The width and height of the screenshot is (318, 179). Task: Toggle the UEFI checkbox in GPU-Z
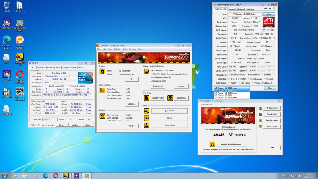(269, 30)
